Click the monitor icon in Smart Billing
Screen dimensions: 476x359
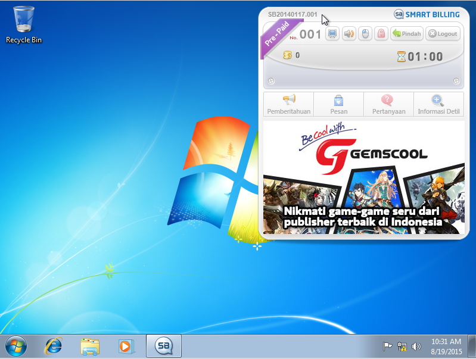[x=332, y=34]
